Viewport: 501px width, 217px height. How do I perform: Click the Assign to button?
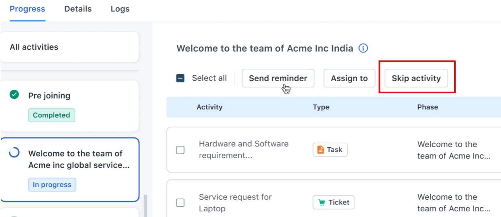(x=349, y=78)
